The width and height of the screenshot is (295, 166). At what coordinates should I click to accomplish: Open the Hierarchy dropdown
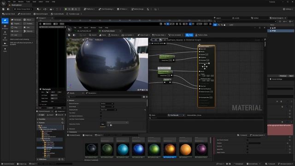113,35
